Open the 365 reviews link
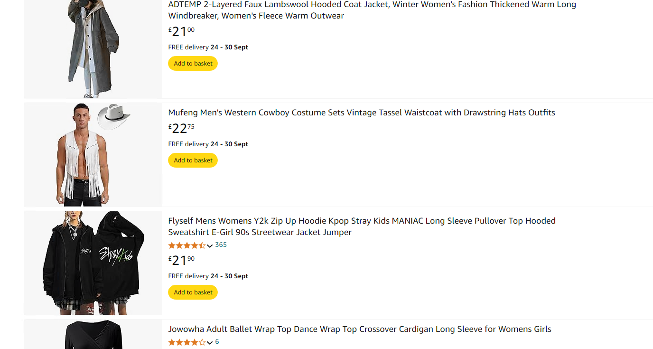The width and height of the screenshot is (653, 349). pyautogui.click(x=221, y=245)
